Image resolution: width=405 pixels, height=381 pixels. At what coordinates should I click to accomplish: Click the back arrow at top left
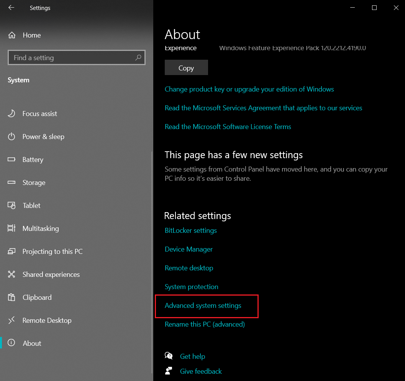tap(10, 8)
